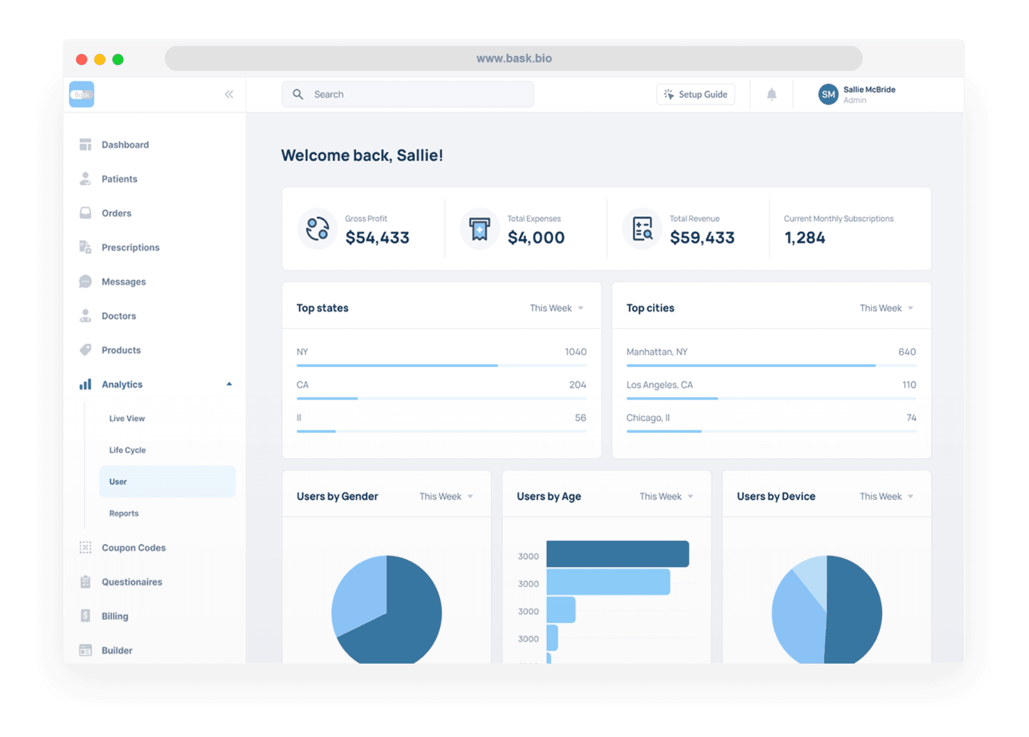Click the Prescriptions sidebar icon
This screenshot has width=1029, height=737.
[85, 247]
